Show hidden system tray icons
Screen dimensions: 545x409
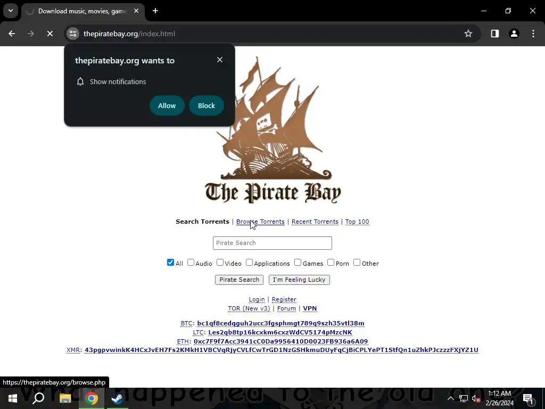coord(450,398)
